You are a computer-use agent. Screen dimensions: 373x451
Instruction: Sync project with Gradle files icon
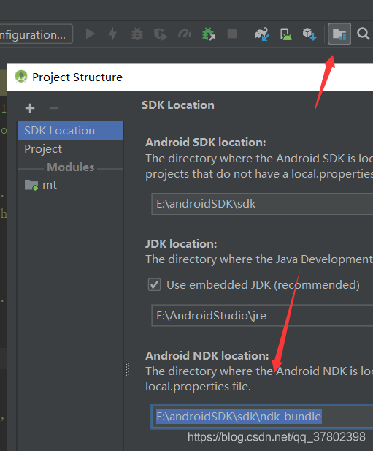(x=261, y=34)
